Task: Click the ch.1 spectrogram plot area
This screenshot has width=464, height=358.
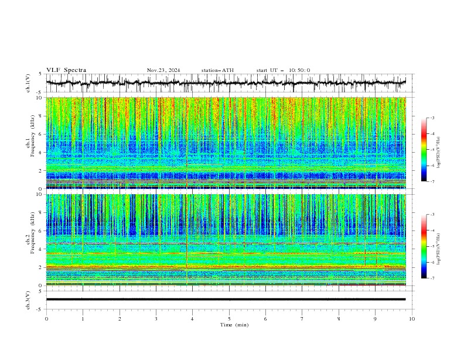Action: 226,143
